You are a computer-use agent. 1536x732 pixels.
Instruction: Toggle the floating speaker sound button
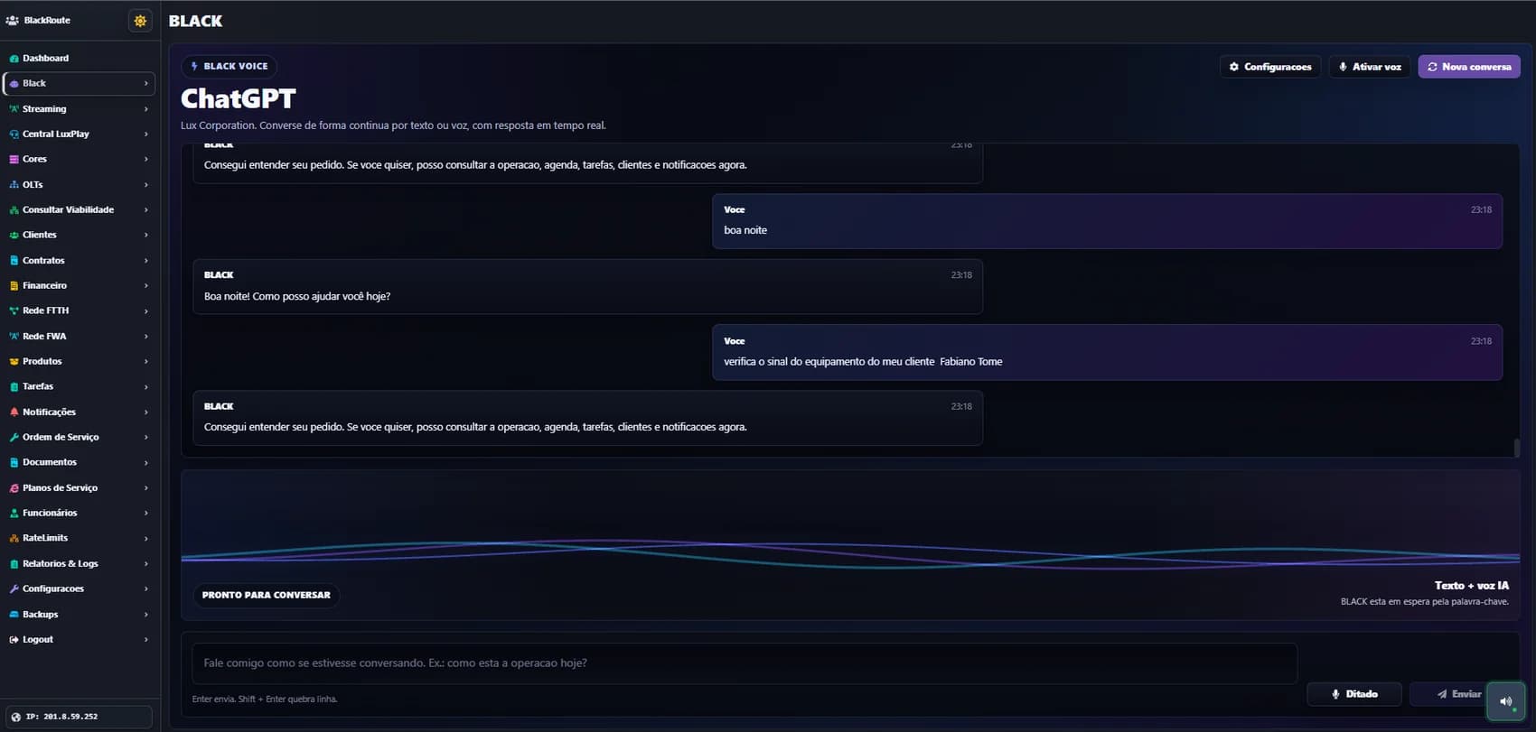click(x=1506, y=701)
